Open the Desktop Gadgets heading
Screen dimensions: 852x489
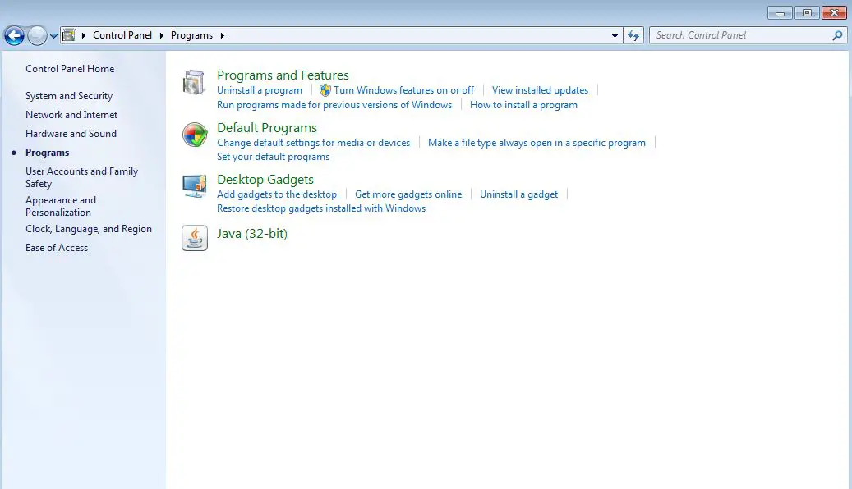pyautogui.click(x=265, y=180)
